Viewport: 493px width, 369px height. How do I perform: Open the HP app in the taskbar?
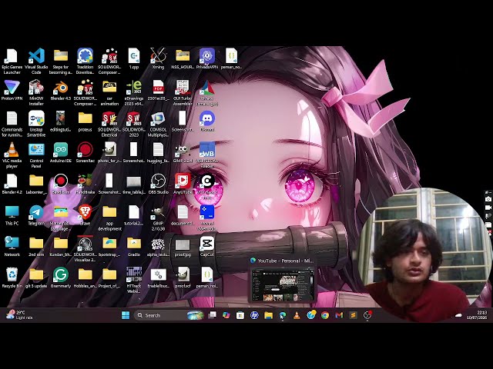coord(254,315)
